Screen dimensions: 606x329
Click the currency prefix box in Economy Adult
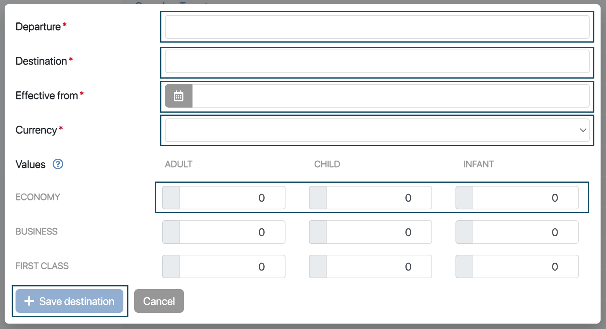click(171, 198)
